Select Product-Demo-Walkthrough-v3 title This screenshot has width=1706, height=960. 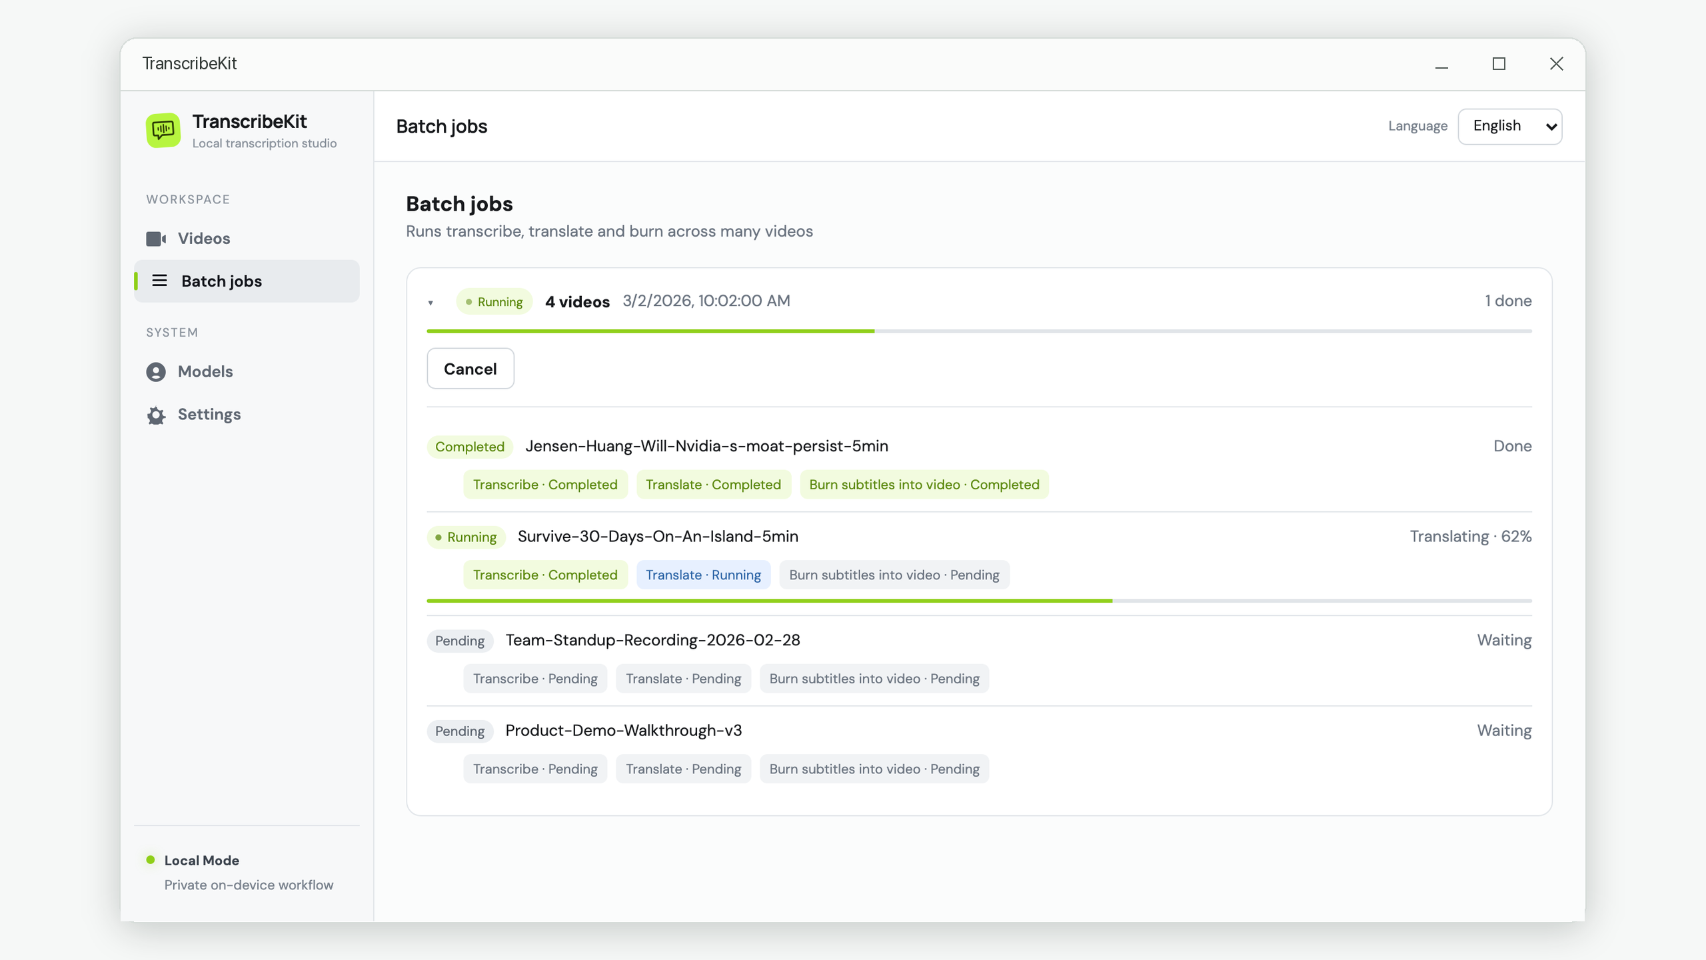click(623, 731)
